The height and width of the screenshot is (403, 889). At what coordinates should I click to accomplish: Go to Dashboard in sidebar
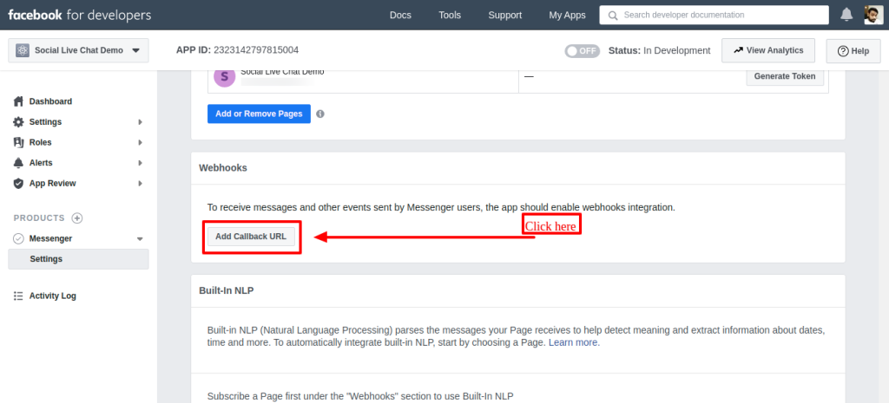click(50, 101)
